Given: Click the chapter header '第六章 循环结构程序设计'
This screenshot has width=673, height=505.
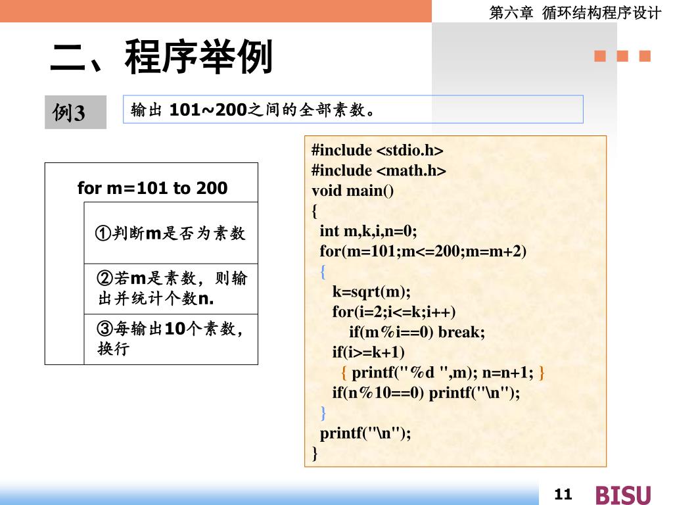Looking at the screenshot, I should click(x=574, y=12).
